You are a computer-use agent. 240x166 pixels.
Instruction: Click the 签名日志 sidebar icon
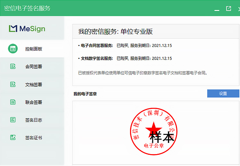(13, 120)
